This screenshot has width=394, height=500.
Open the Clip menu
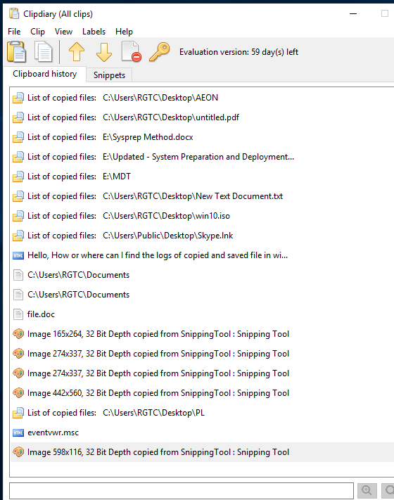[38, 32]
